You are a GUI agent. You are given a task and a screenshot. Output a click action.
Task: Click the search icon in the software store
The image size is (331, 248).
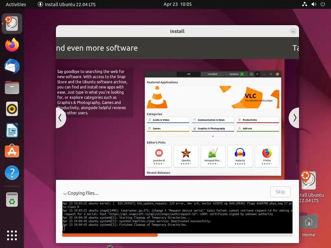tap(251, 74)
